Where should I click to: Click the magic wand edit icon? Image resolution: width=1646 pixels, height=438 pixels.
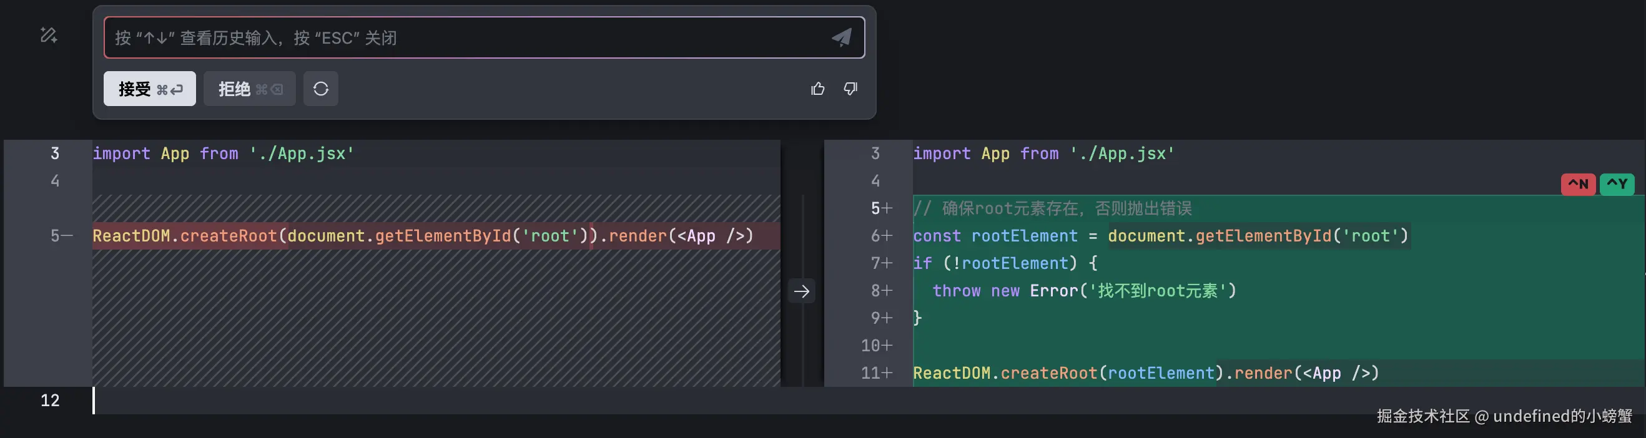[49, 34]
